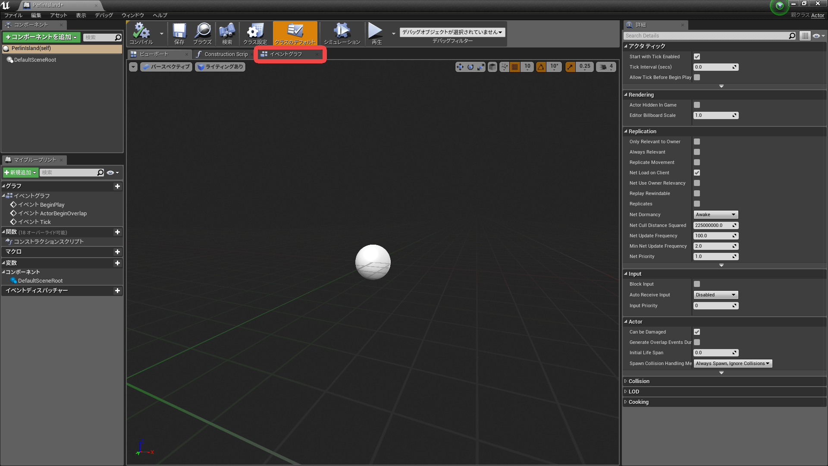Open the Browse (ブラウズ) magnifier icon
This screenshot has height=466, width=828.
click(202, 31)
